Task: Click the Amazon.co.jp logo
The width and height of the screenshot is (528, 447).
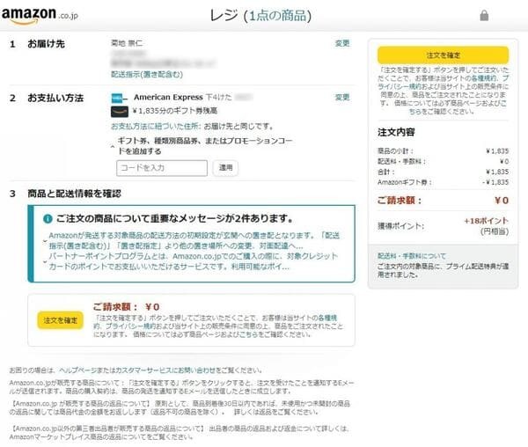Action: (x=40, y=16)
